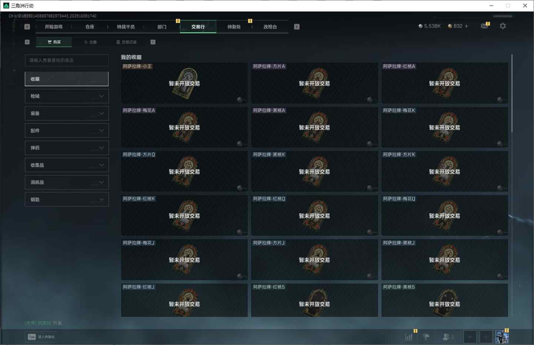Open the settings gear icon
The image size is (534, 345).
[503, 26]
